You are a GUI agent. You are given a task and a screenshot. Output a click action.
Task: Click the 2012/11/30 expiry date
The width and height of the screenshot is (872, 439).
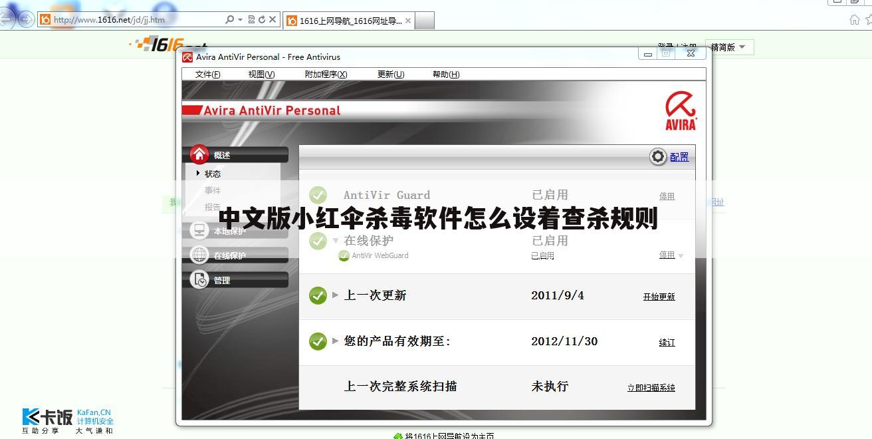[564, 341]
